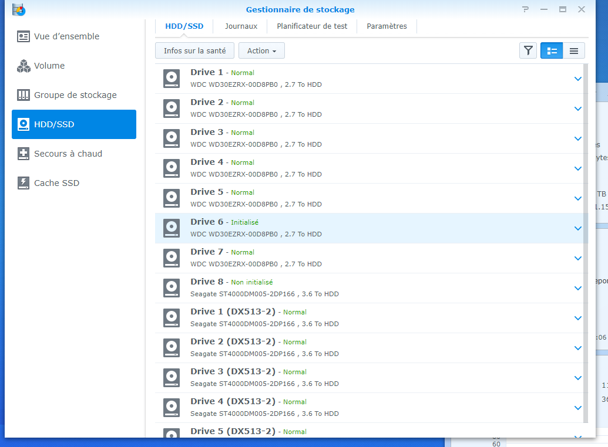
Task: Click Drive 8 disk icon
Action: pos(171,288)
